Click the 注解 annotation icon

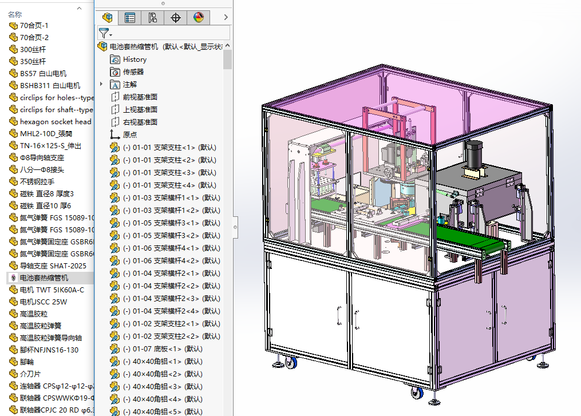pyautogui.click(x=115, y=85)
